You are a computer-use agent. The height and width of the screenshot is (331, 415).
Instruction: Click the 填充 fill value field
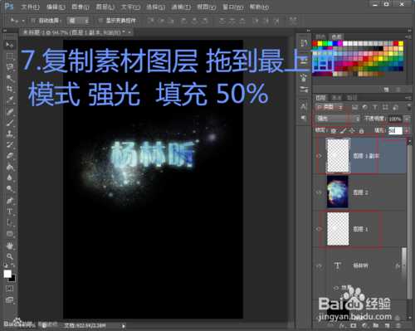[x=395, y=130]
